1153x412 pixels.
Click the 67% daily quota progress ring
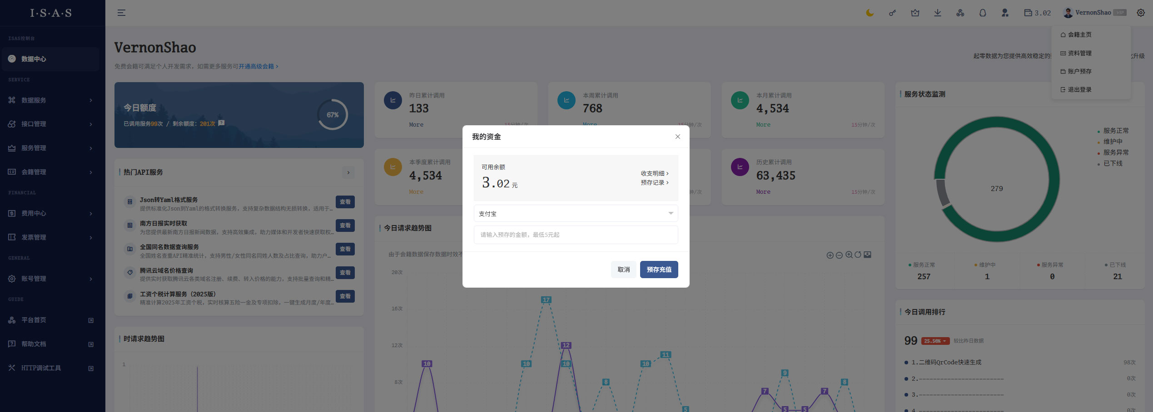[332, 115]
